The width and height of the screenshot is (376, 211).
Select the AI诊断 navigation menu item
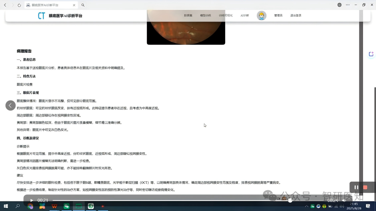coord(244,15)
